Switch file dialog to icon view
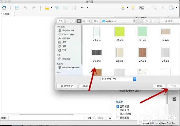 79,21
